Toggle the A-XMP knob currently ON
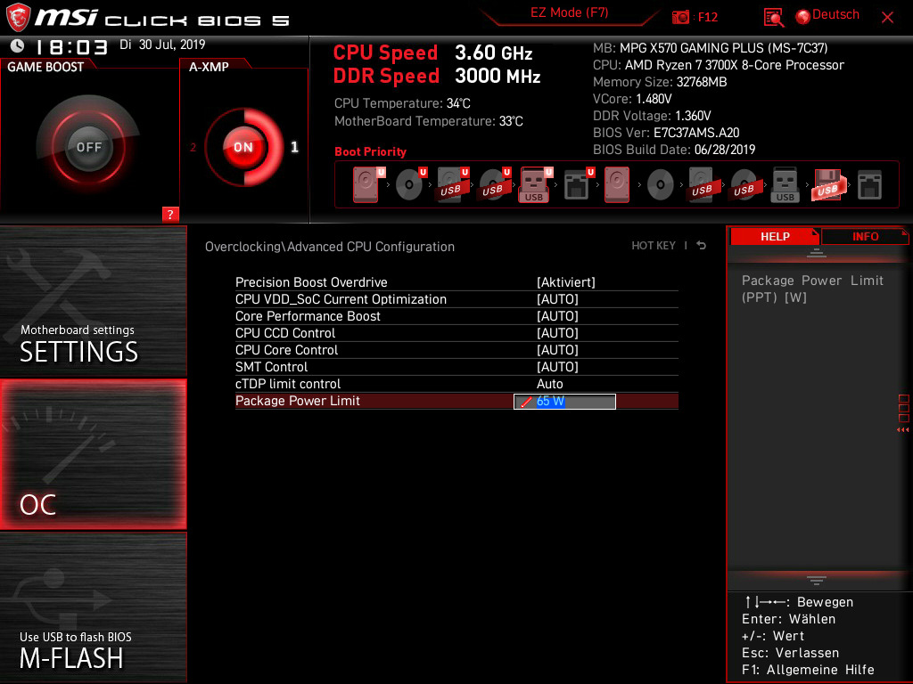Viewport: 913px width, 684px height. click(x=243, y=147)
